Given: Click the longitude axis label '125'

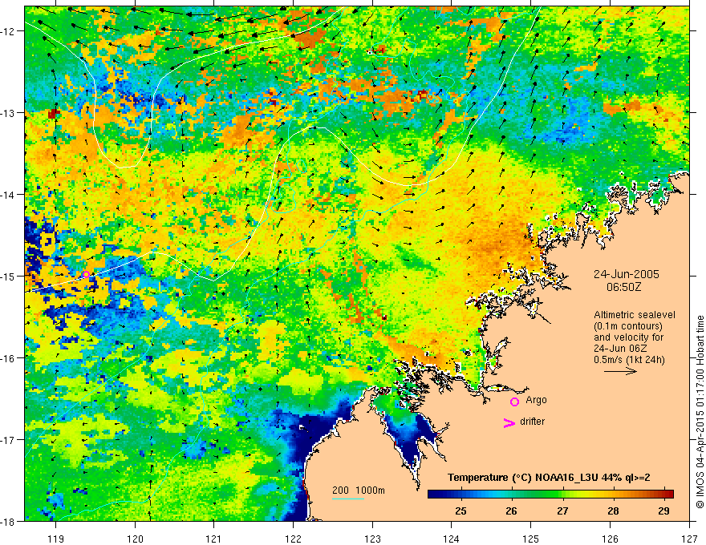Looking at the screenshot, I should 531,539.
